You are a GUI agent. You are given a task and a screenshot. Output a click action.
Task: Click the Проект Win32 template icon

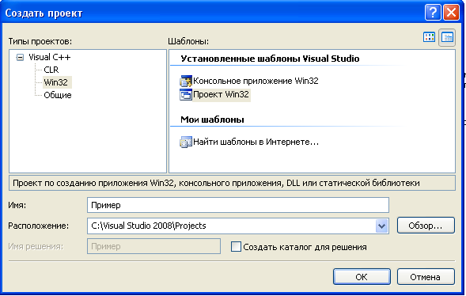[186, 95]
